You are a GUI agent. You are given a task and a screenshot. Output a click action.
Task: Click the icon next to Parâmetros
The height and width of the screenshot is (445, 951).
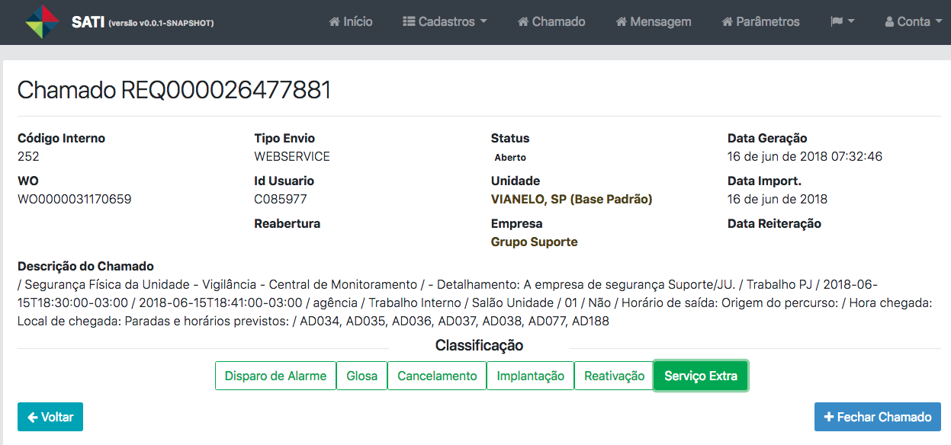[x=728, y=22]
